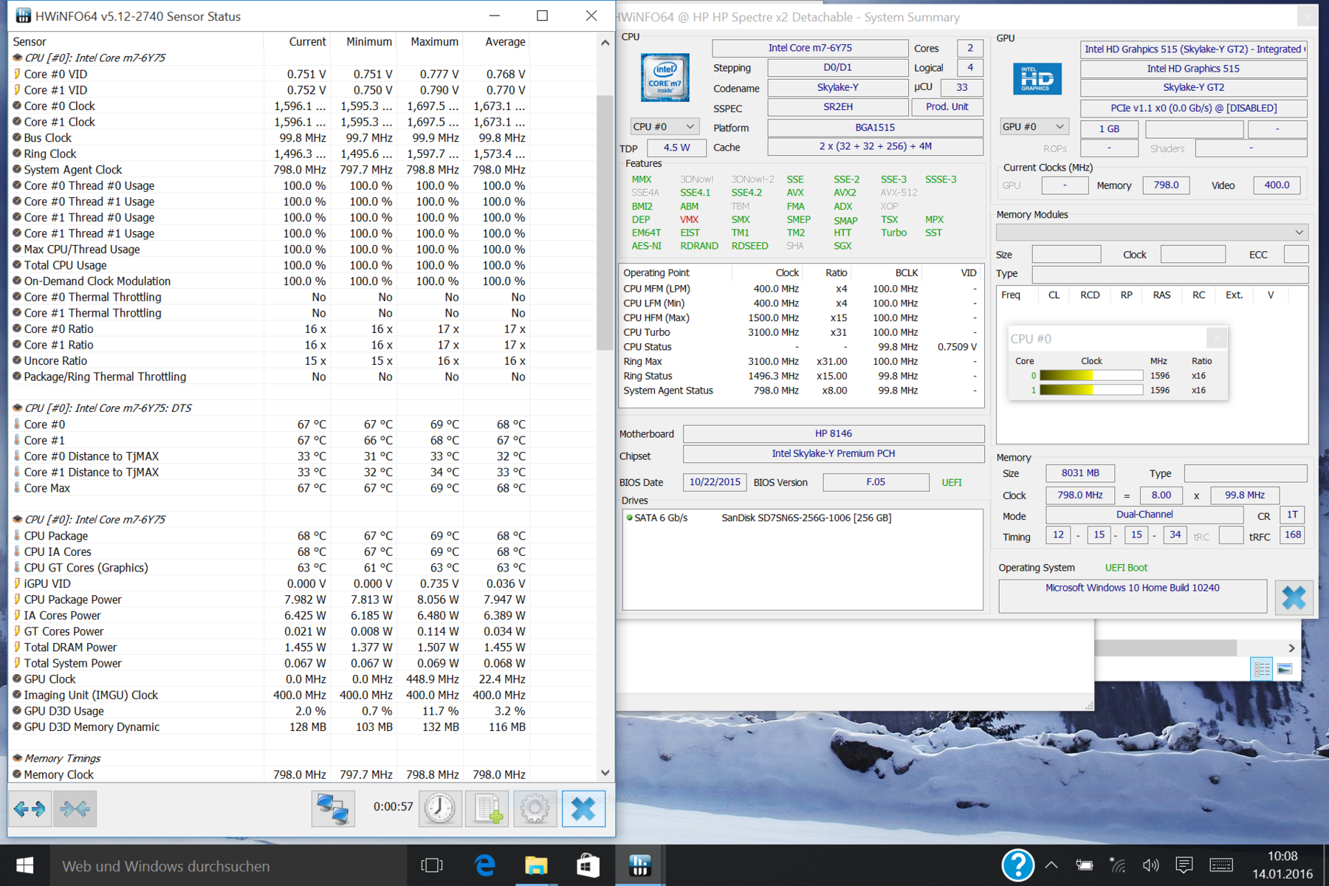
Task: Click HWiNFO taskbar icon
Action: click(x=639, y=865)
